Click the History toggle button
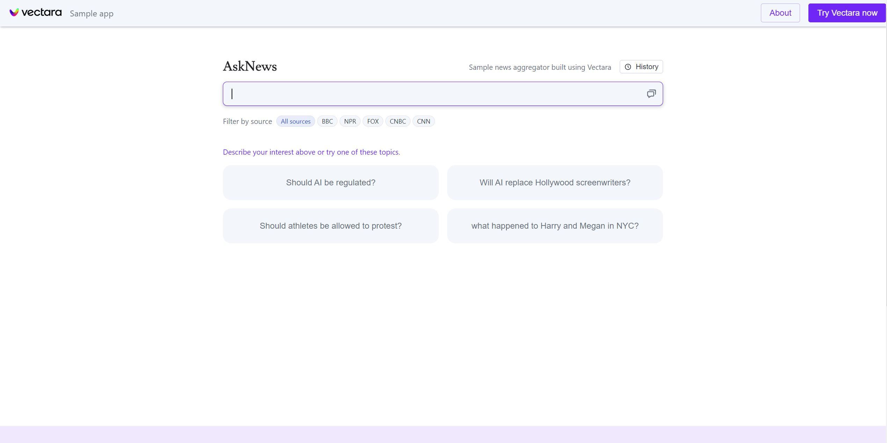 coord(641,67)
